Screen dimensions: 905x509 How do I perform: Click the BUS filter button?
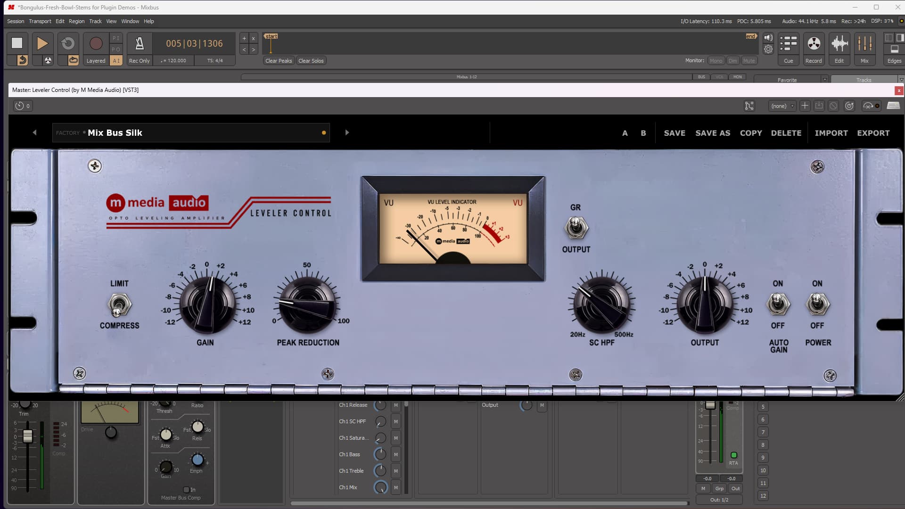coord(701,77)
